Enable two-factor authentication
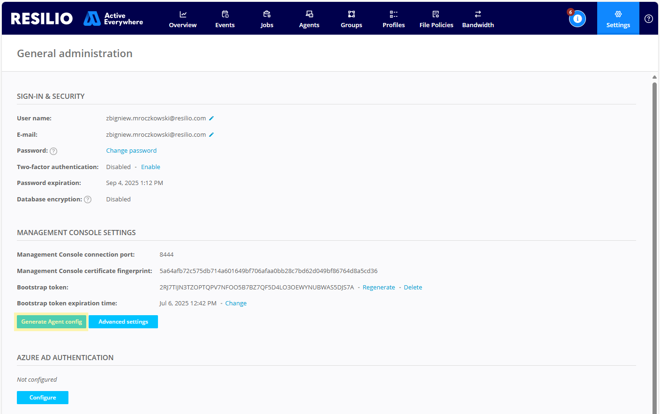The width and height of the screenshot is (660, 414). point(150,167)
